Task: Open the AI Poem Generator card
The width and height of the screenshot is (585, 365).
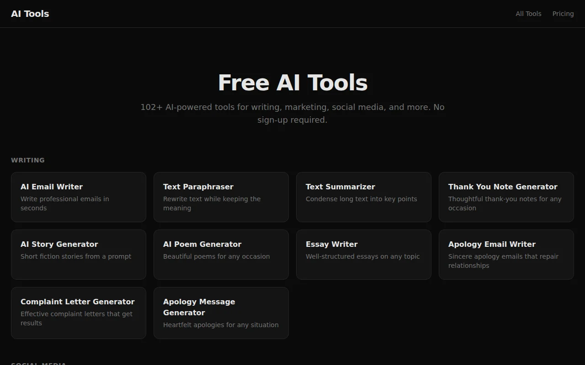Action: pyautogui.click(x=221, y=255)
